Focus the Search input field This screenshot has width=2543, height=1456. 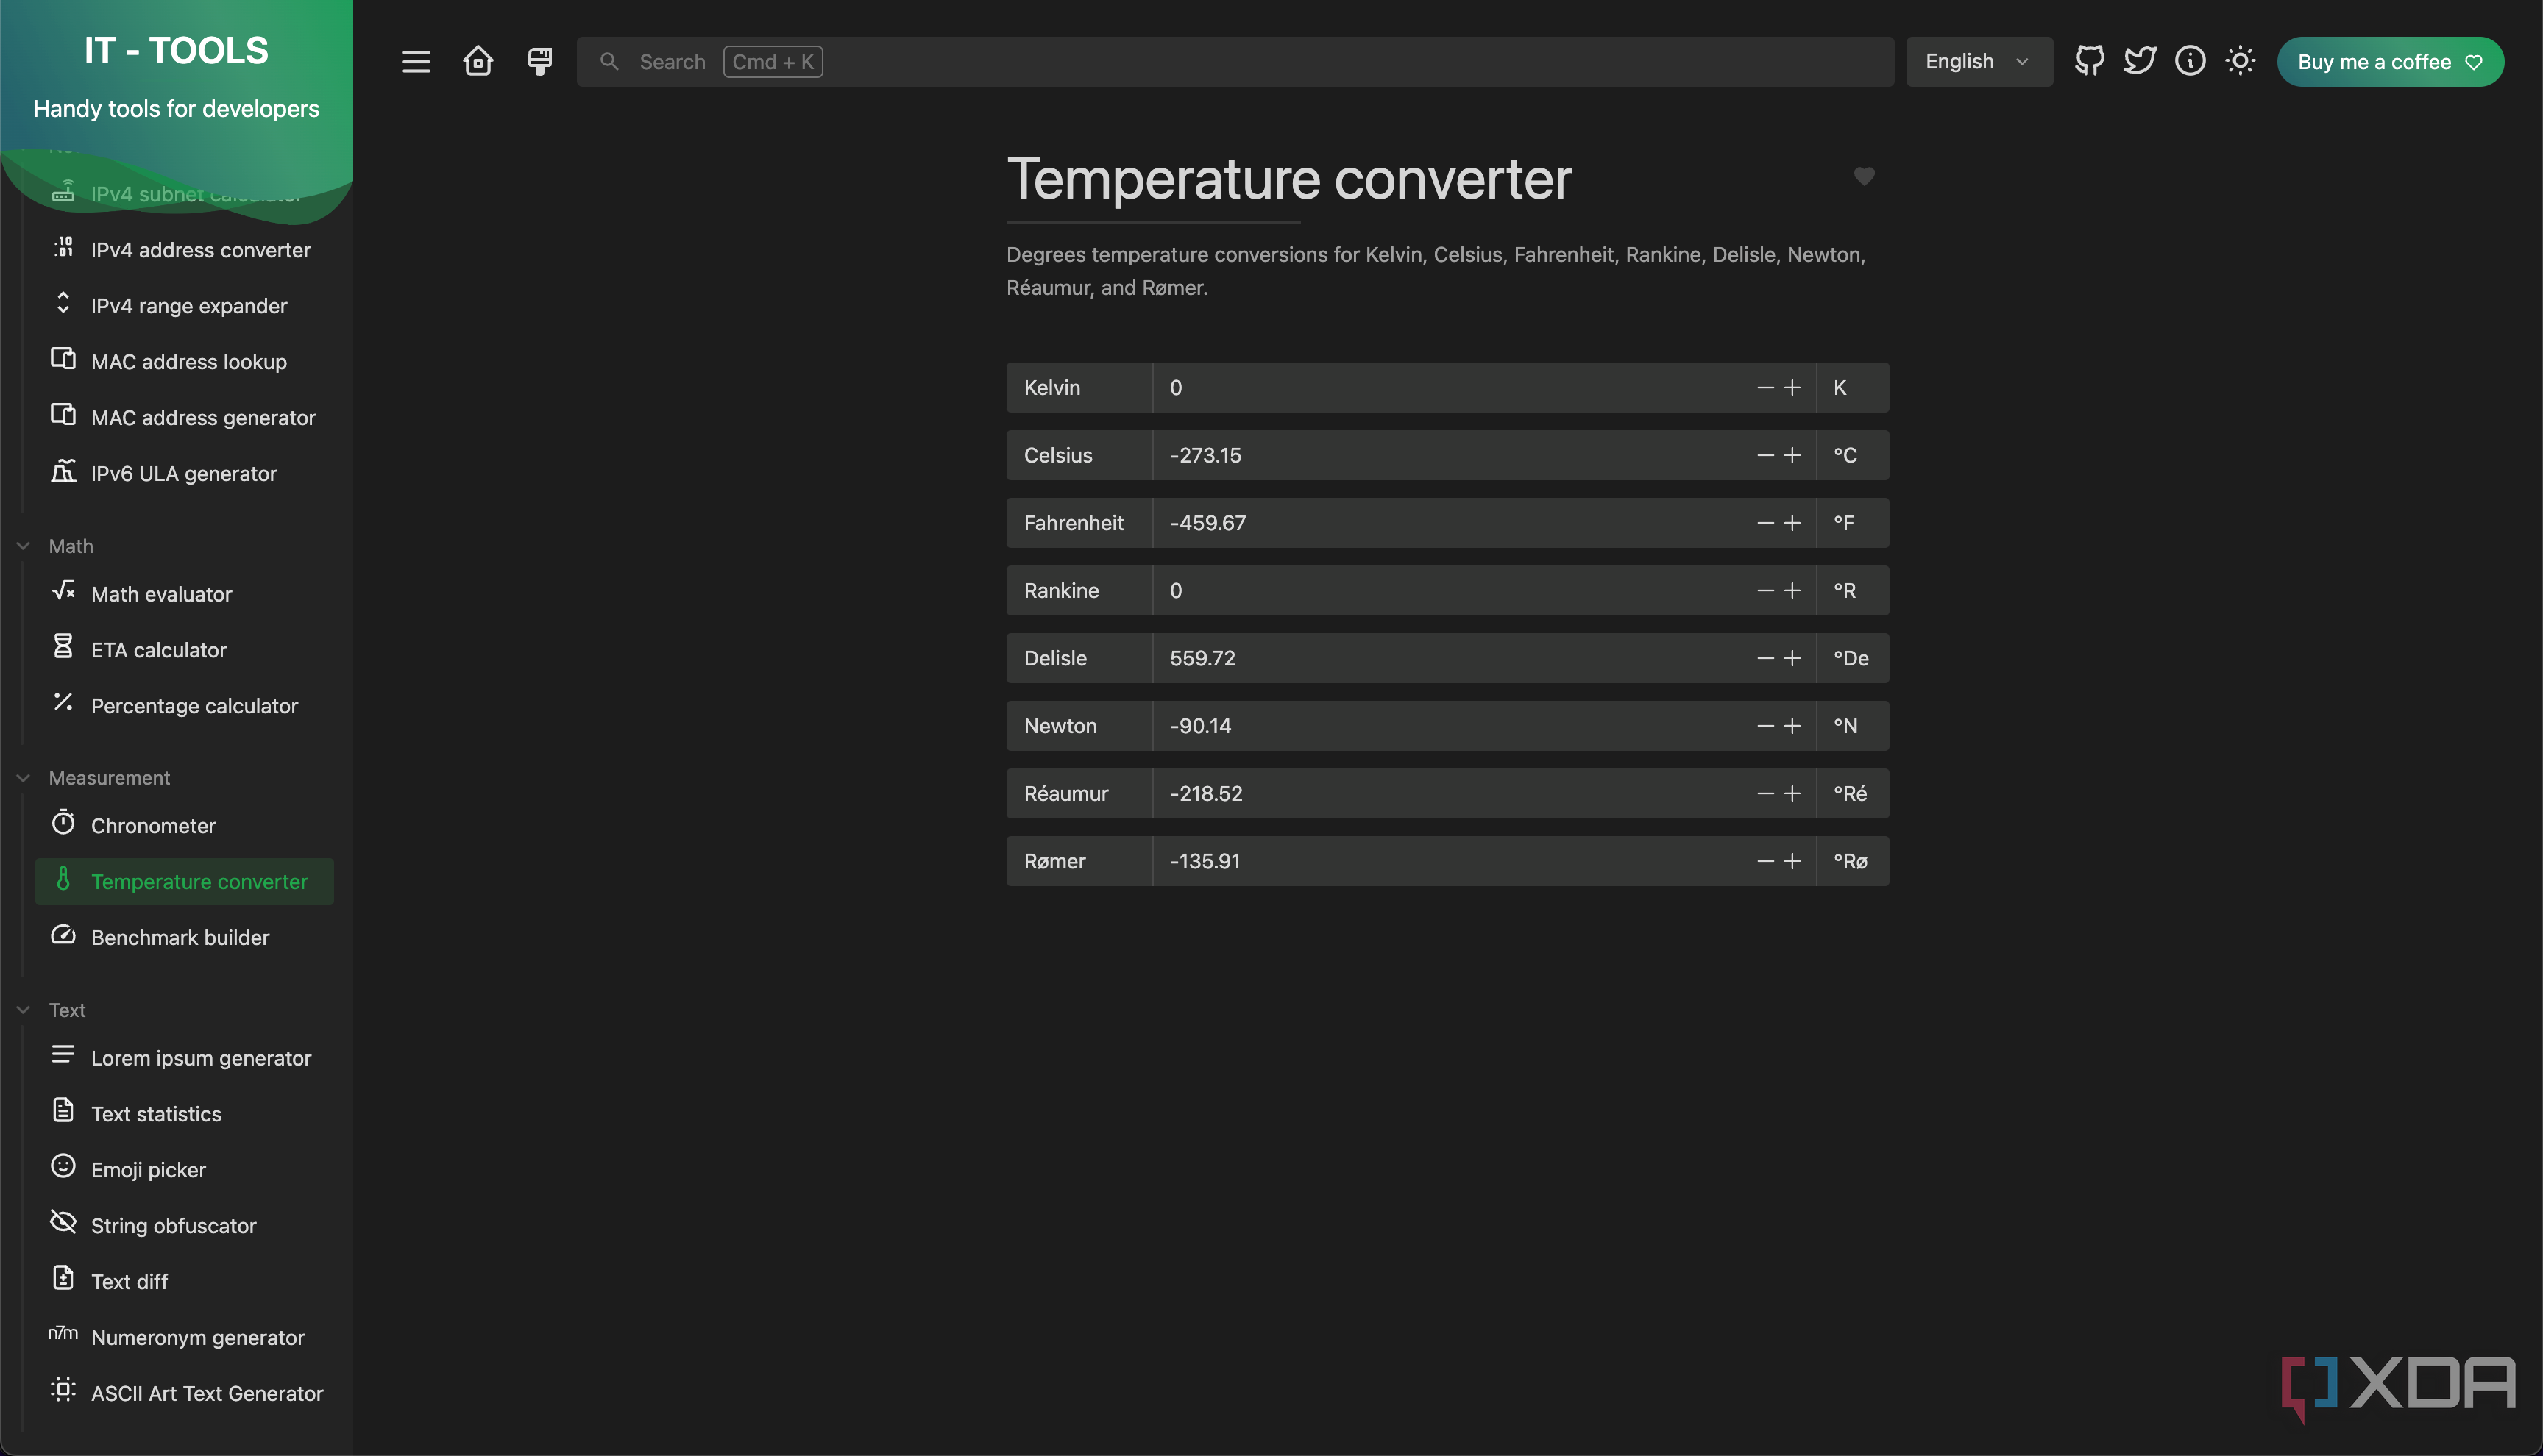point(1235,62)
